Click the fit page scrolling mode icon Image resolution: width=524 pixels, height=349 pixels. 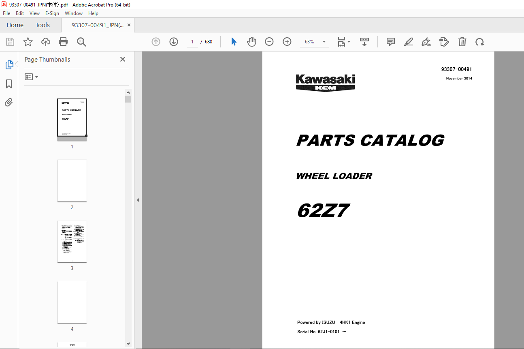click(x=341, y=42)
